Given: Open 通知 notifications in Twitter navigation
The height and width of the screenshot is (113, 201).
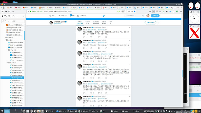Looking at the screenshot, I should tap(72, 15).
